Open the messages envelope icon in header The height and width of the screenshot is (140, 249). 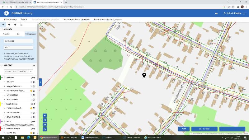(x=216, y=13)
